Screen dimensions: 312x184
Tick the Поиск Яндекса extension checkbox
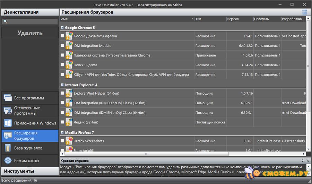(62, 65)
